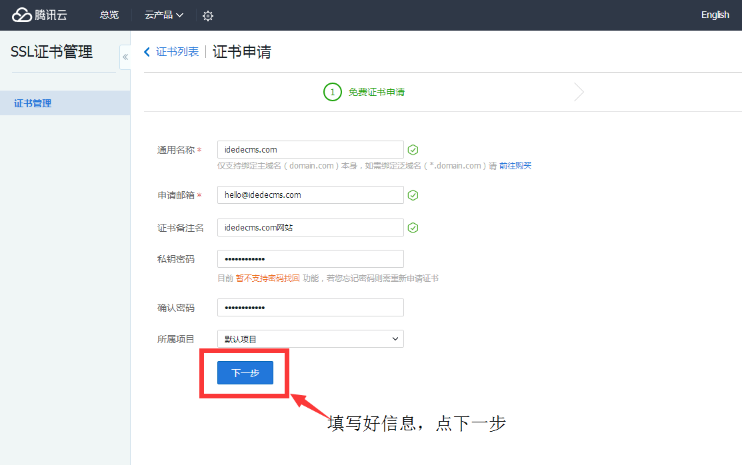Collapse the sidebar with double-chevron icon
The image size is (742, 465).
(x=125, y=57)
